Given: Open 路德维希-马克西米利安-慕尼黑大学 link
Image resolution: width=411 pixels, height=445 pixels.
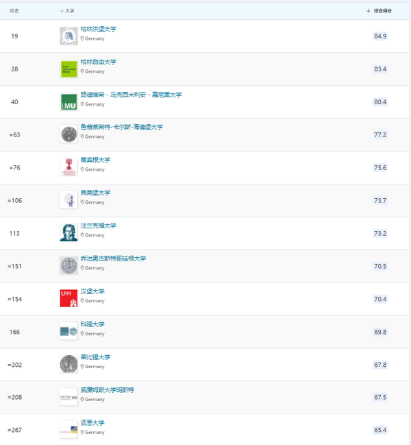Looking at the screenshot, I should tap(131, 95).
